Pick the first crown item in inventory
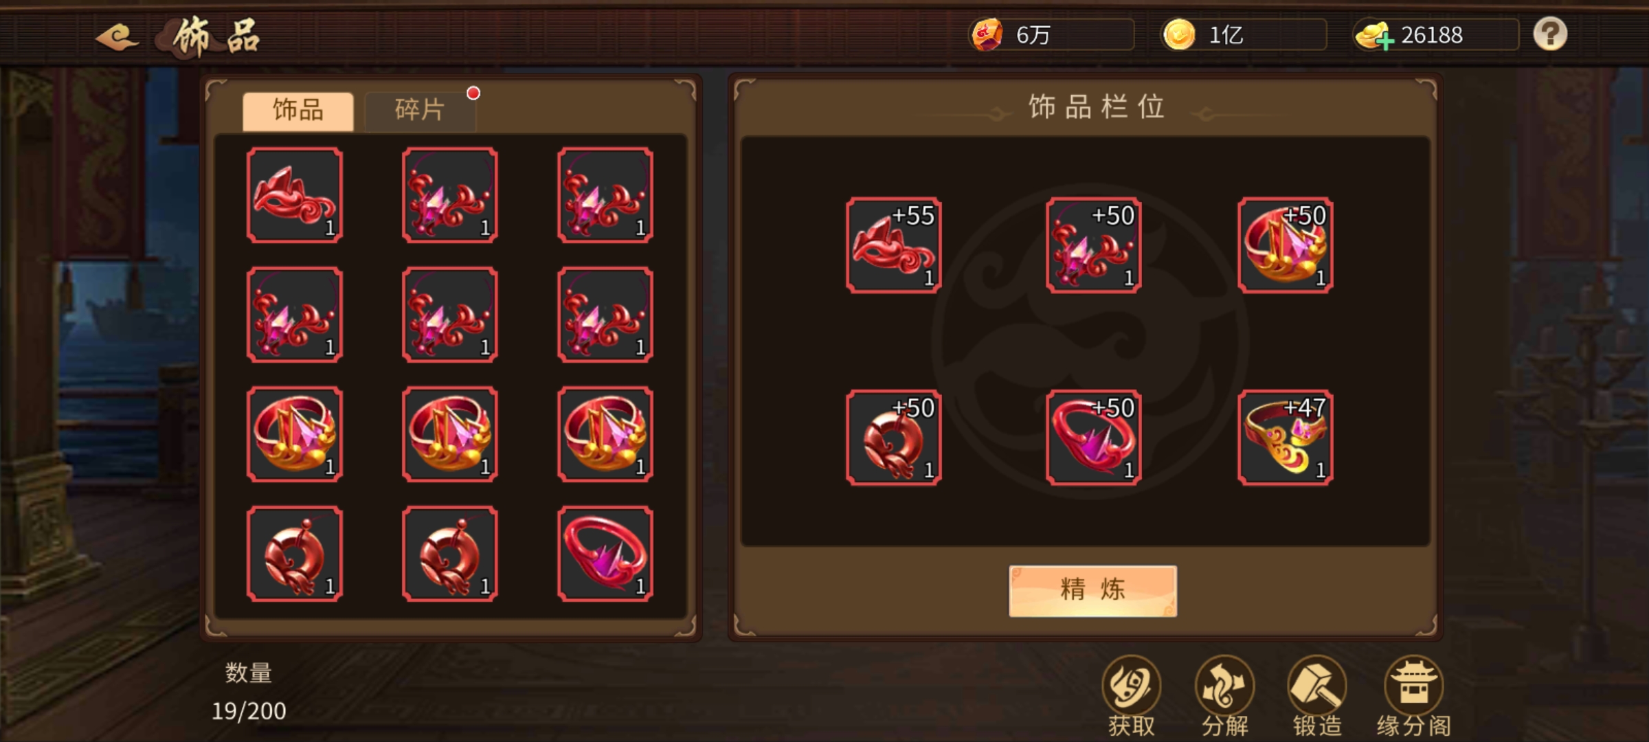 click(x=295, y=434)
